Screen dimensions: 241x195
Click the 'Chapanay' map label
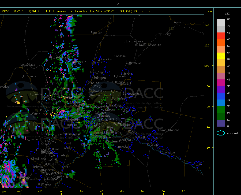(114, 105)
